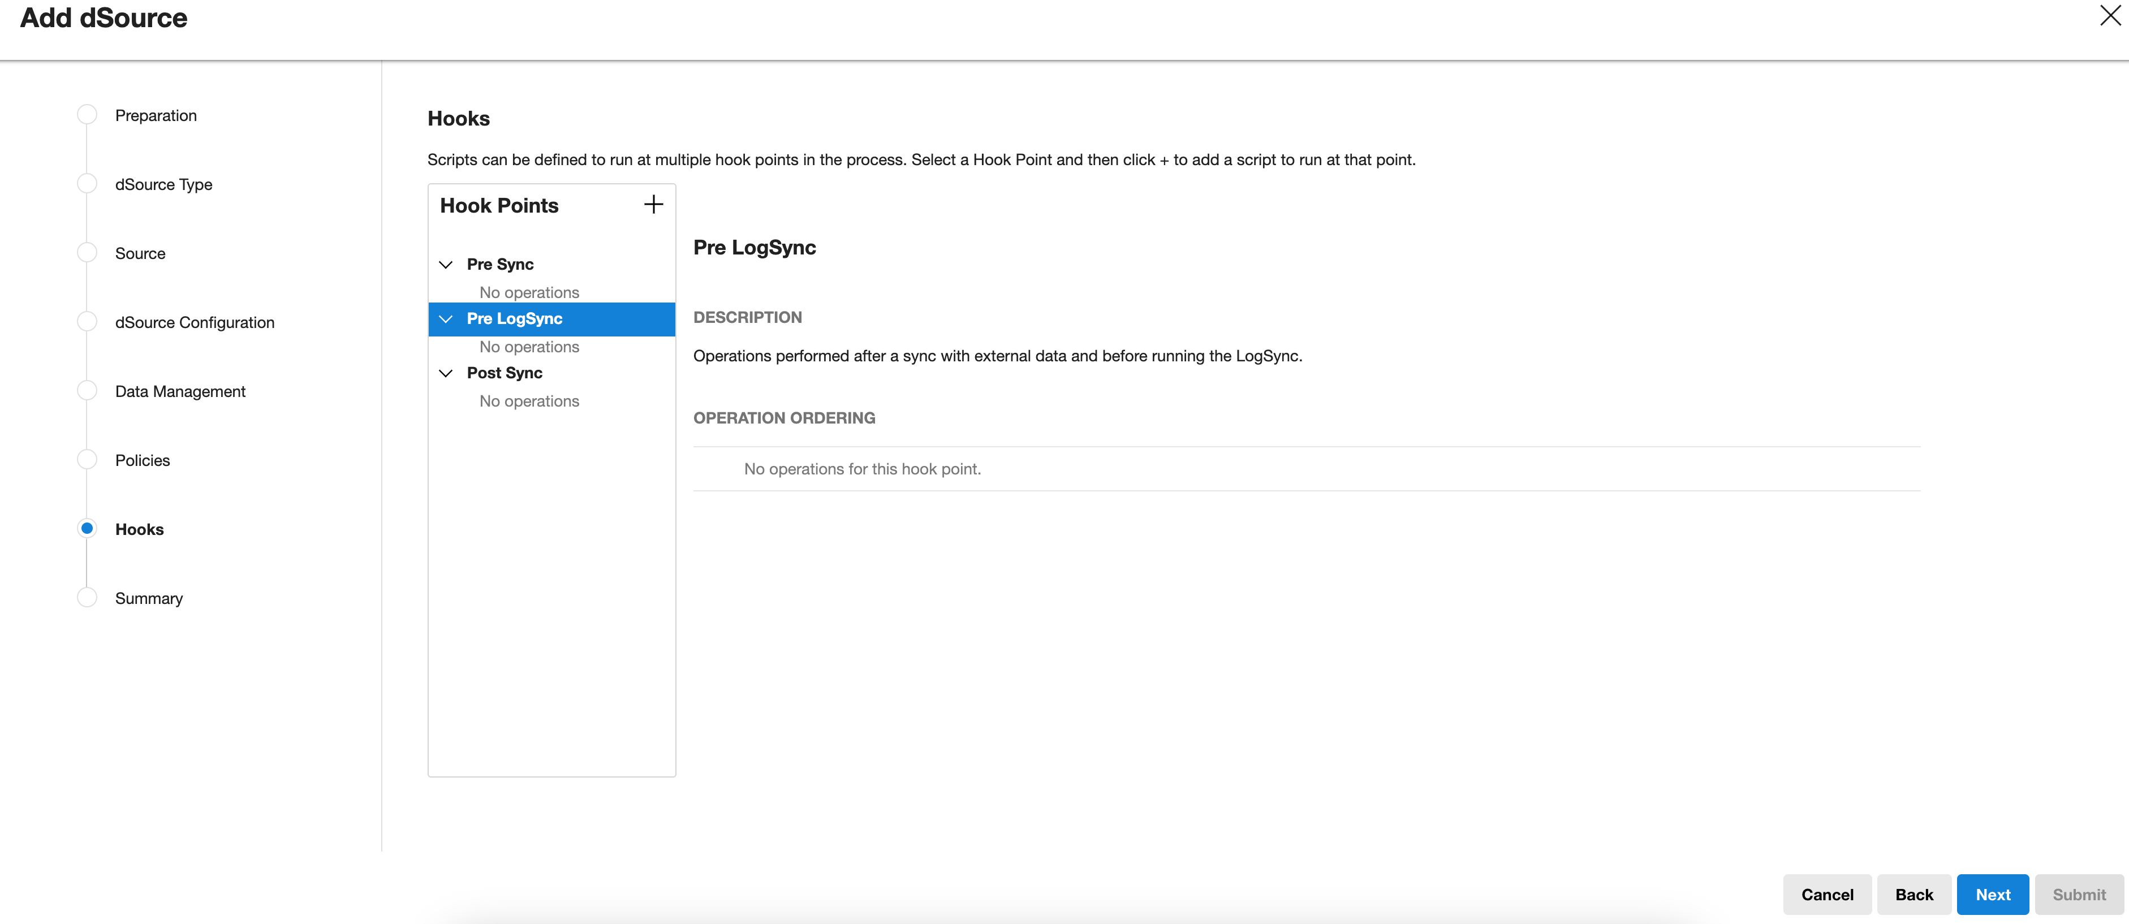Select the Pre LogSync hook point
The height and width of the screenshot is (924, 2129).
pos(514,319)
